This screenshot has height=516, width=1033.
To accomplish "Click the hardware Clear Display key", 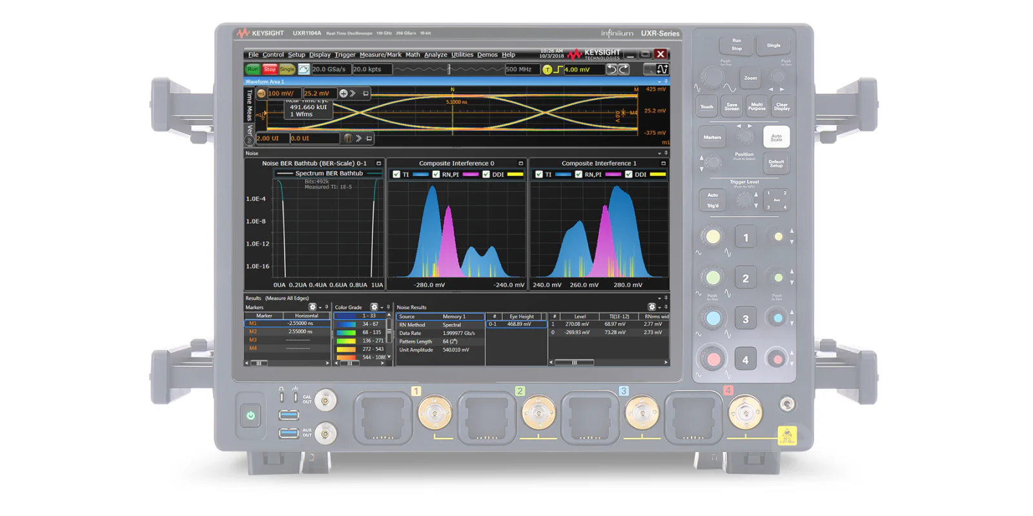I will [782, 106].
